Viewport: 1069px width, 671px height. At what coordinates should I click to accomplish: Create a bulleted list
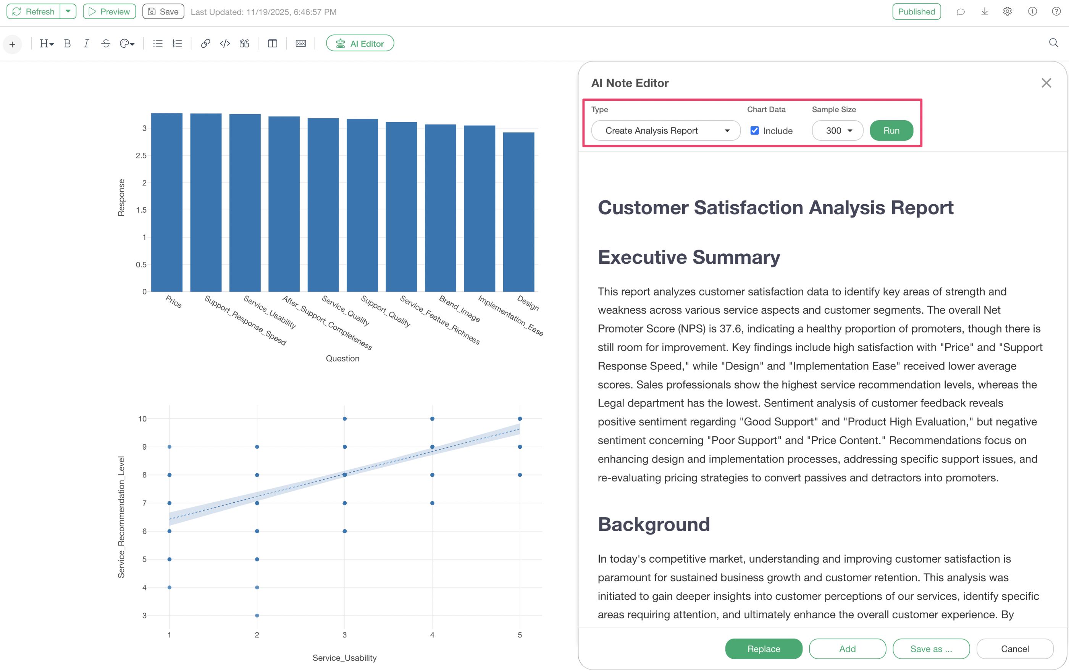[158, 44]
